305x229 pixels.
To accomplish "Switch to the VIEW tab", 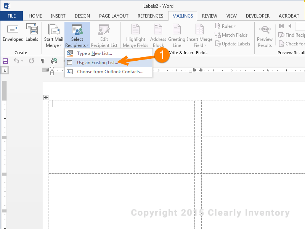I will point(231,16).
